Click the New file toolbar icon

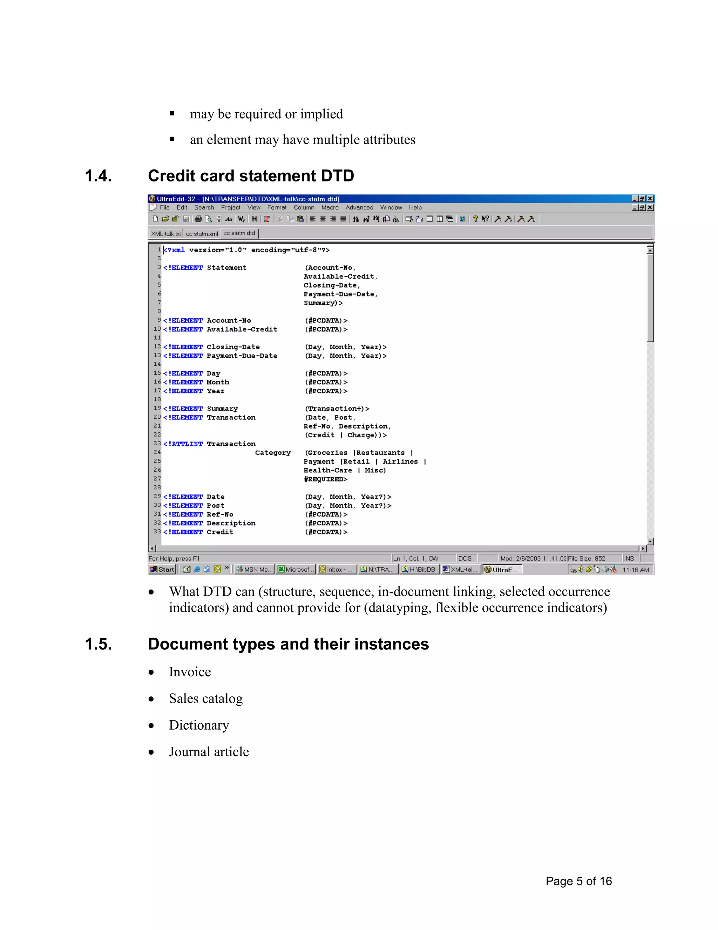[x=155, y=219]
